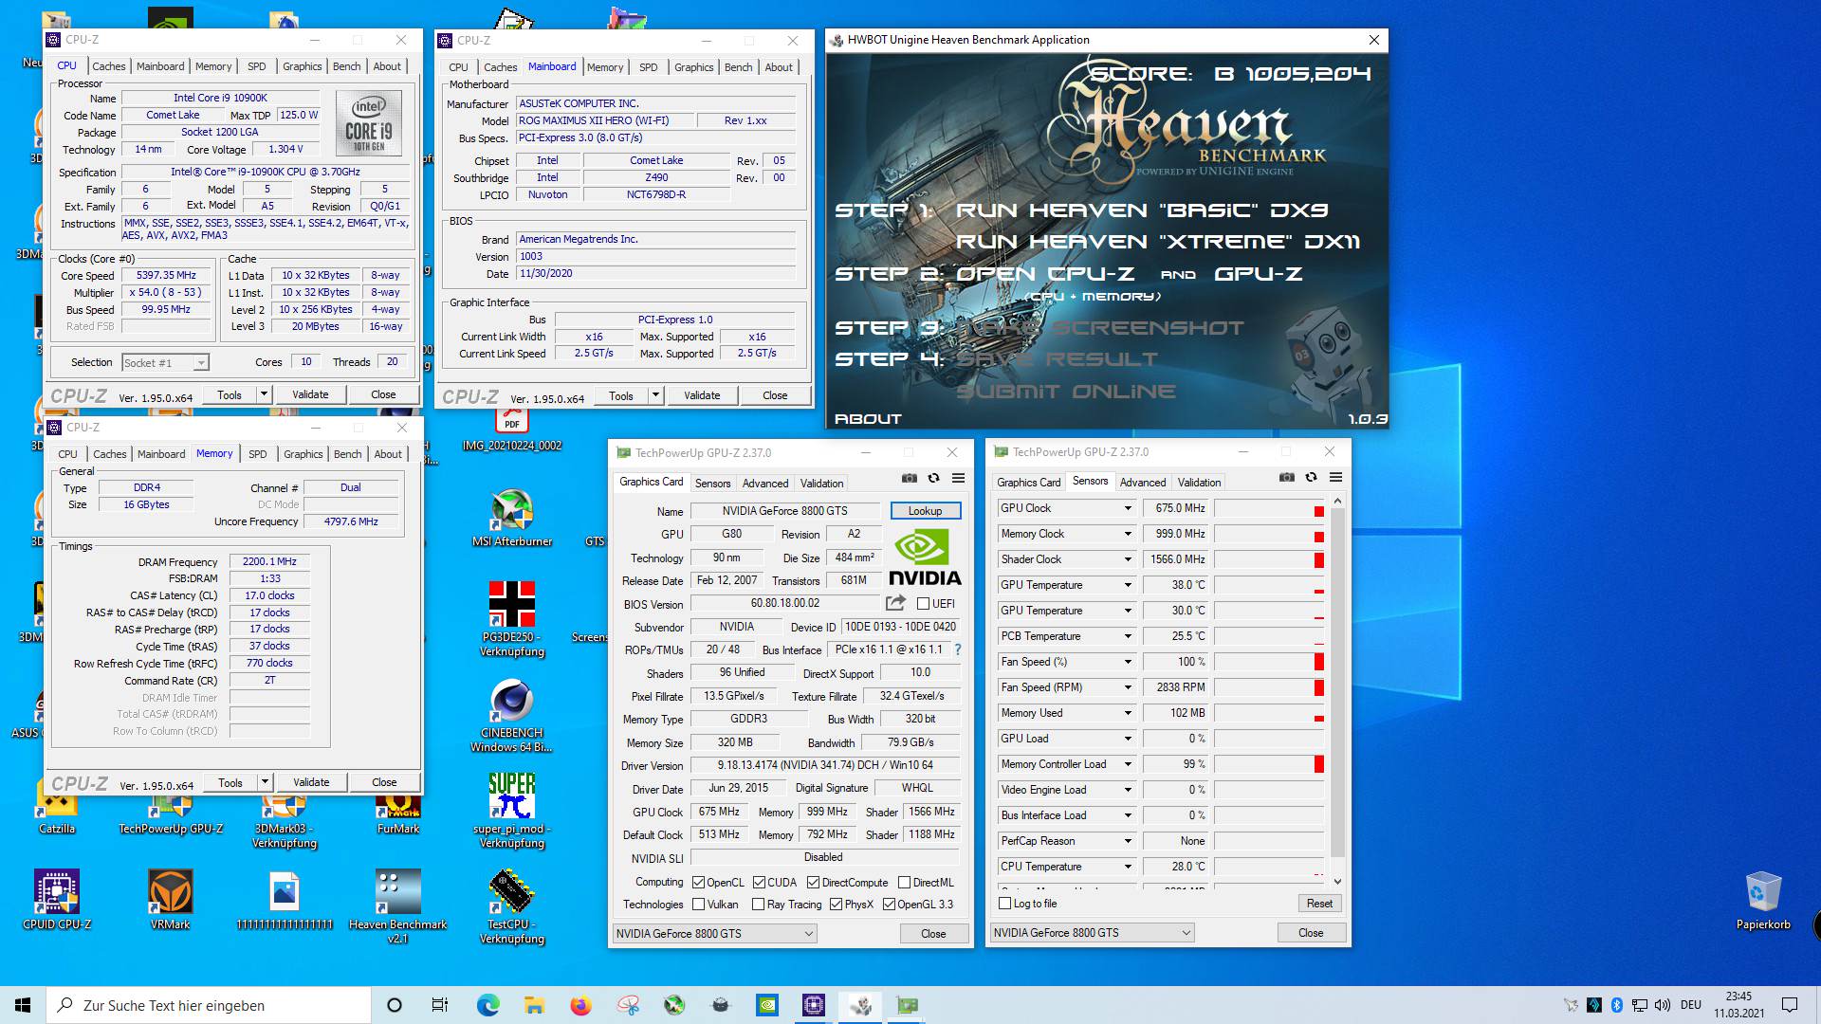Open File Explorer from taskbar

pyautogui.click(x=534, y=1005)
